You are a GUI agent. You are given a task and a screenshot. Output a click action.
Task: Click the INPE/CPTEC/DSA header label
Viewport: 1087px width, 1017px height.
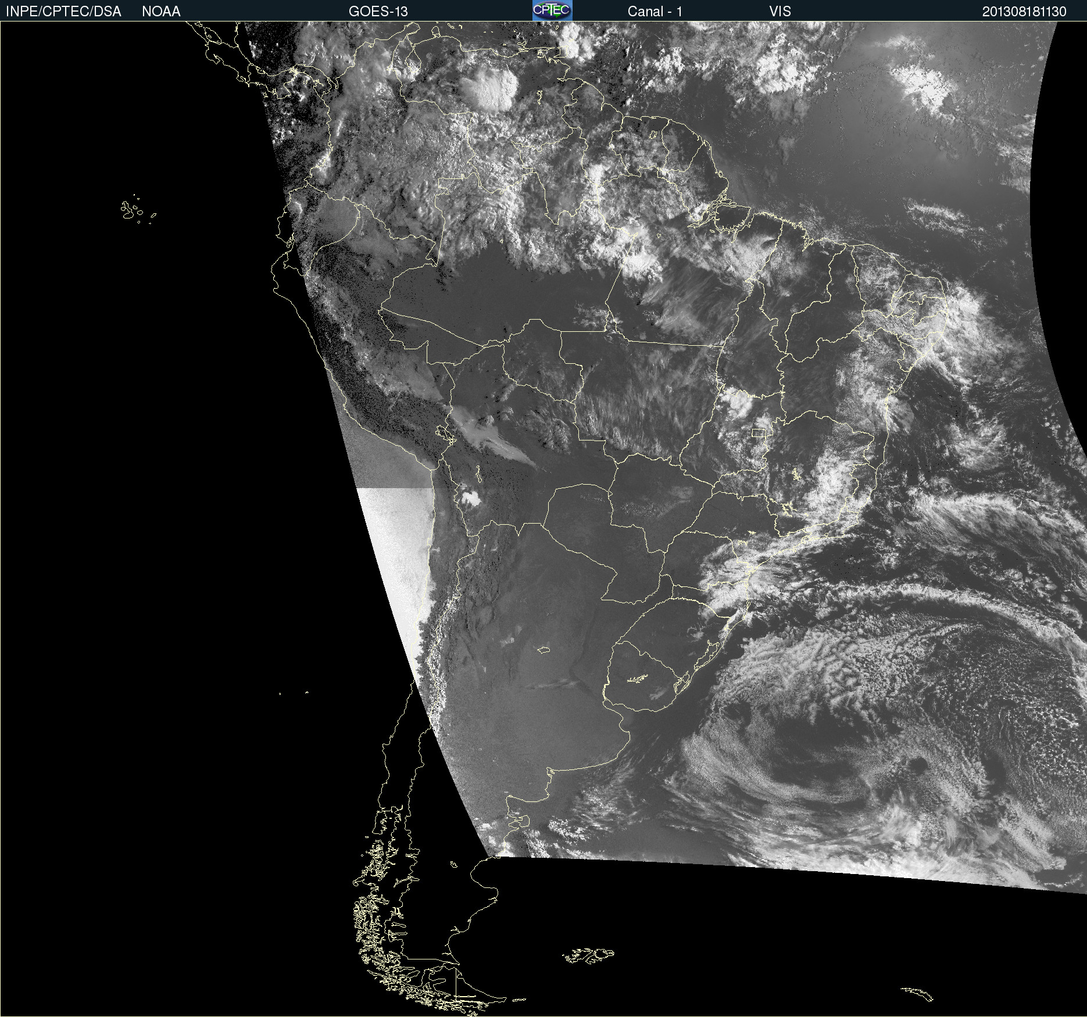pos(63,11)
